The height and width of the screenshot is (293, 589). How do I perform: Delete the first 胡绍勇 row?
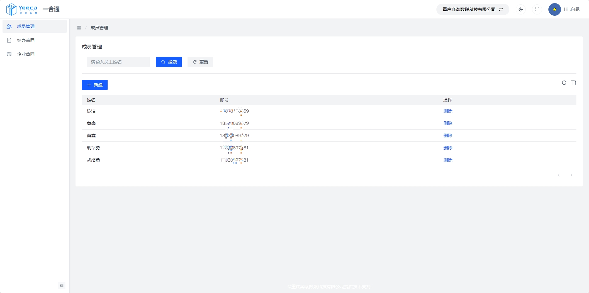coord(448,148)
